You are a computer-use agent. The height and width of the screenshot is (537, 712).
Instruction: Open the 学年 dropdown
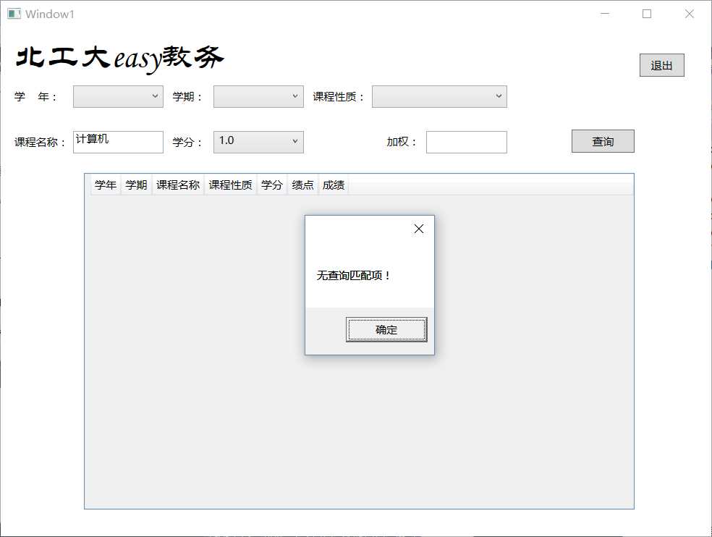tap(118, 96)
